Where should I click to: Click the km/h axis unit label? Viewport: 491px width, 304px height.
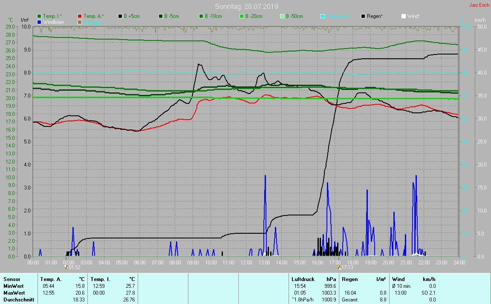[x=480, y=20]
